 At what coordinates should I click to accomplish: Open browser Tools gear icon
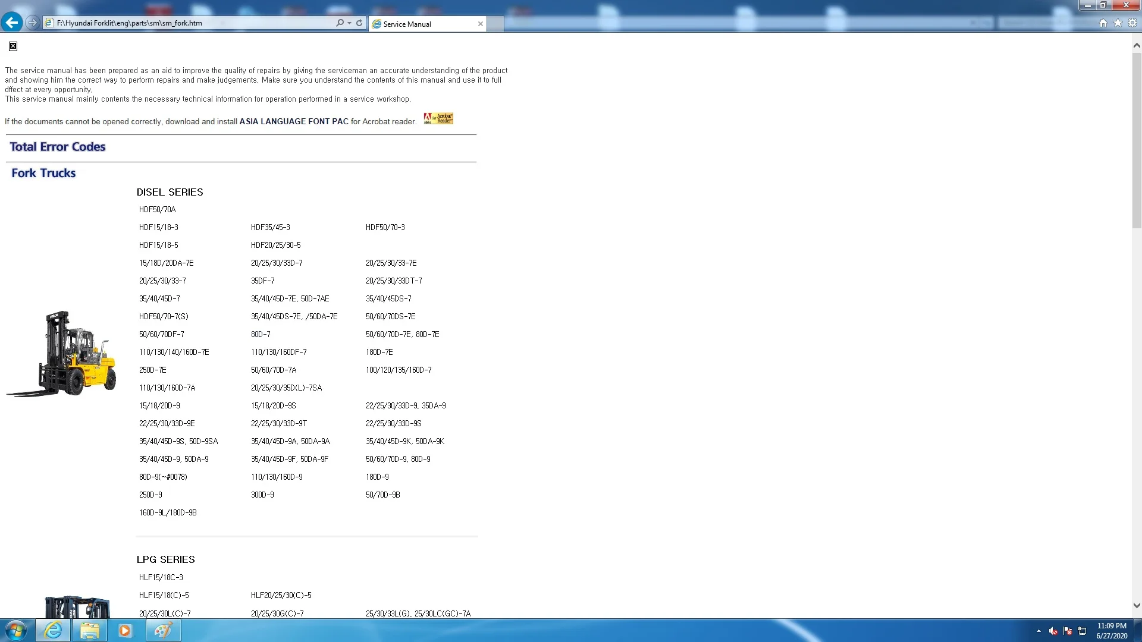(1132, 23)
